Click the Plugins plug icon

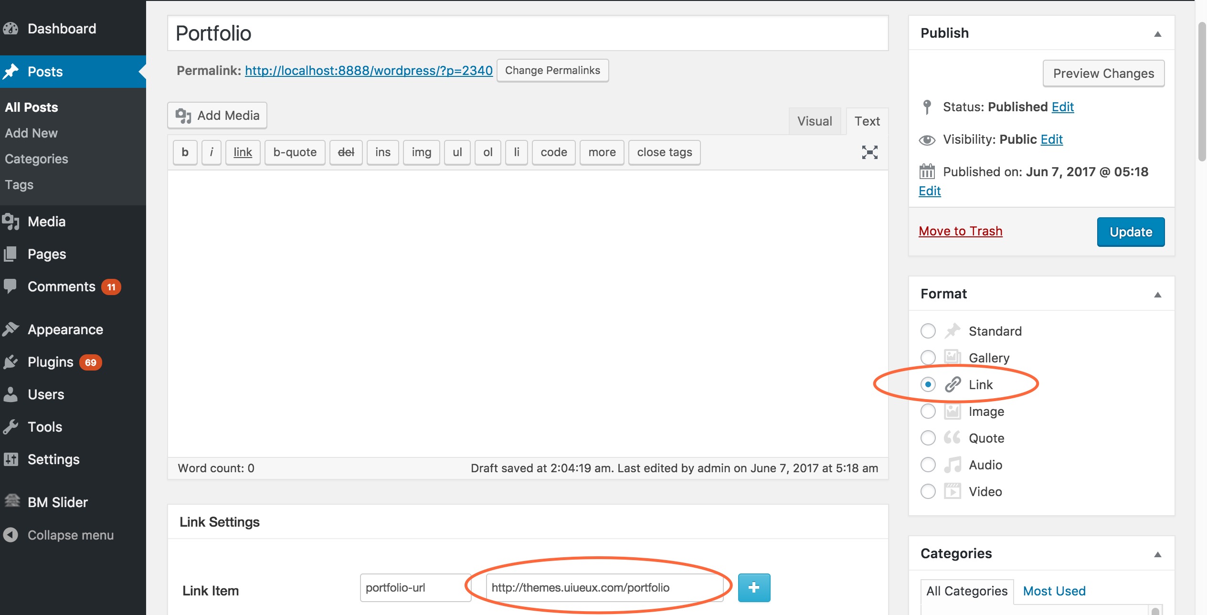click(11, 361)
